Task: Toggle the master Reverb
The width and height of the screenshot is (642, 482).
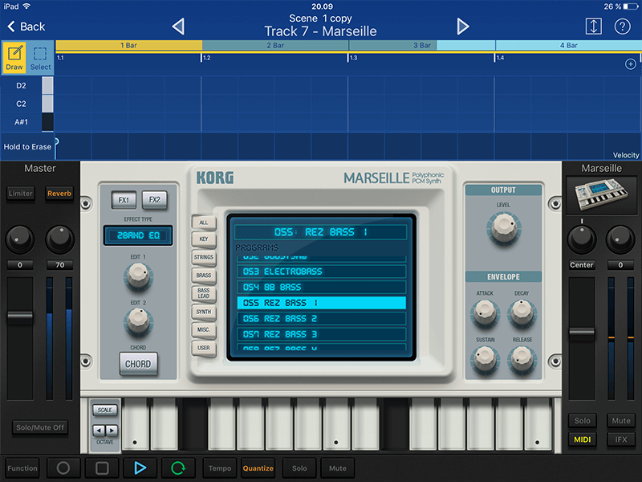Action: pos(59,193)
